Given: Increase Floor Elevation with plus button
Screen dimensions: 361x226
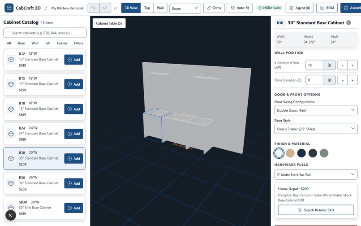Looking at the screenshot, I should 352,80.
